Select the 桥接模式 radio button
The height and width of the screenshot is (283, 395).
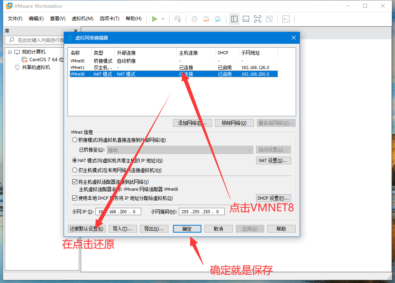coord(74,140)
